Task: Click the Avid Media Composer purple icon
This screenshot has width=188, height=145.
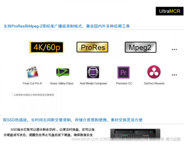Action: [x=93, y=72]
